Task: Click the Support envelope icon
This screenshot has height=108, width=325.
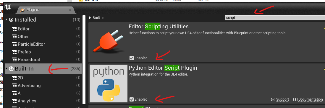Action: [x=273, y=99]
